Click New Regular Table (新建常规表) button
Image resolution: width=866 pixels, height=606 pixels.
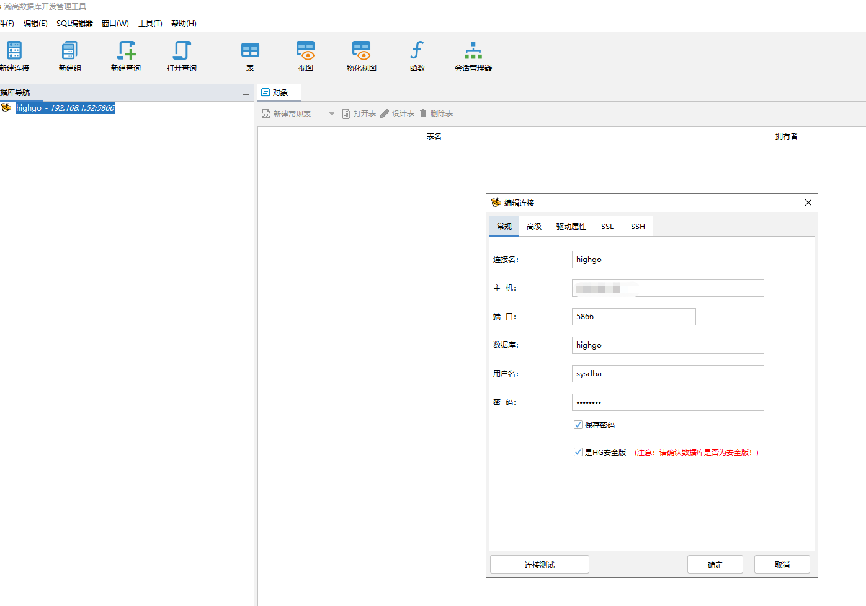click(287, 114)
